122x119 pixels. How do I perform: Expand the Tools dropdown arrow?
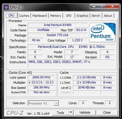click(x=71, y=113)
